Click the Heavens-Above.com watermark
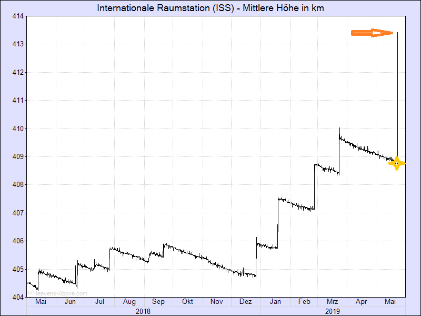421x316 pixels. [x=57, y=293]
